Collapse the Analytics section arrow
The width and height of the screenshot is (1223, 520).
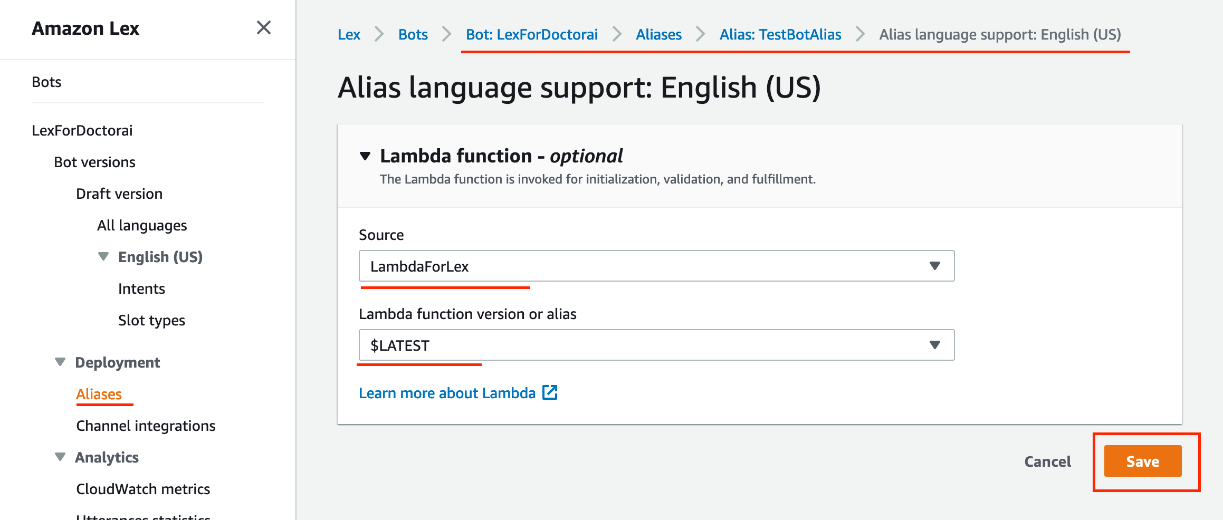point(60,457)
